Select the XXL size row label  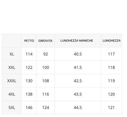[12, 67]
